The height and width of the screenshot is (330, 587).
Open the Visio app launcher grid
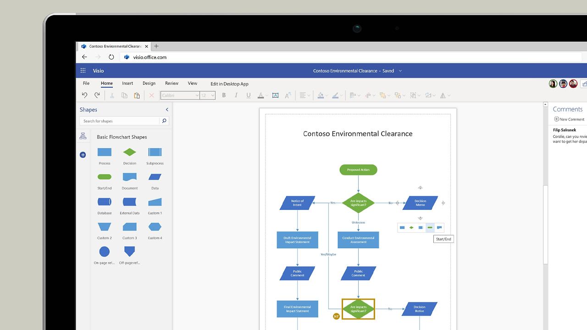point(83,71)
